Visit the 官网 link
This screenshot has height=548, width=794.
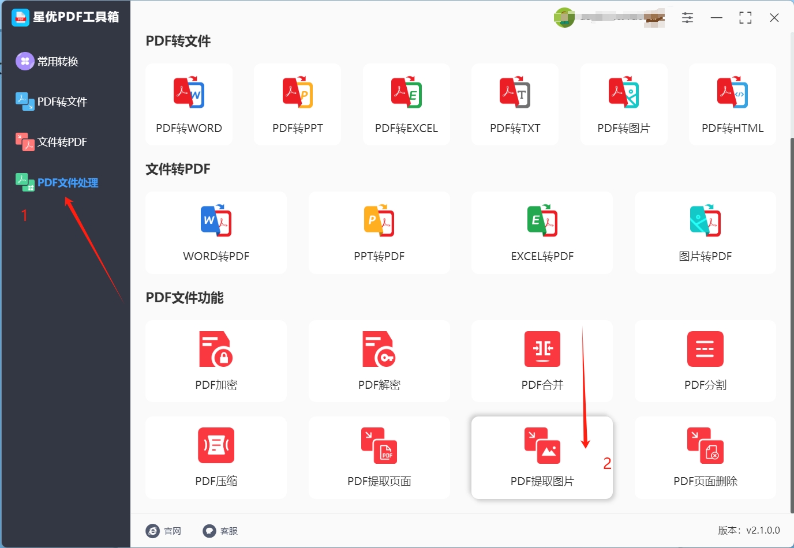tap(172, 531)
